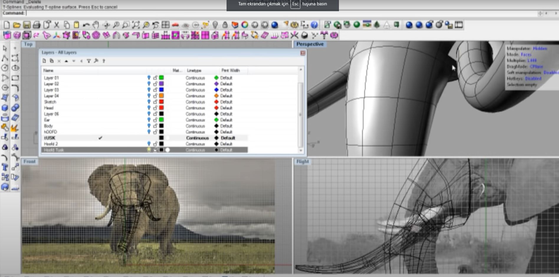Click the Undo arrow icon
Screen dimensions: 559x277
tap(86, 25)
